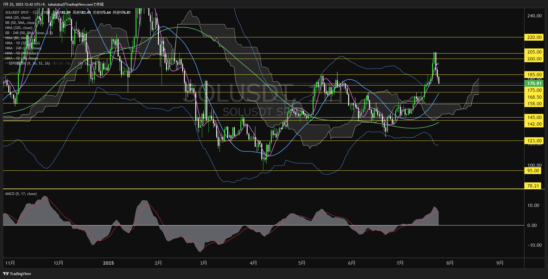
Task: Click the 9月 time axis label
Action: pos(500,263)
